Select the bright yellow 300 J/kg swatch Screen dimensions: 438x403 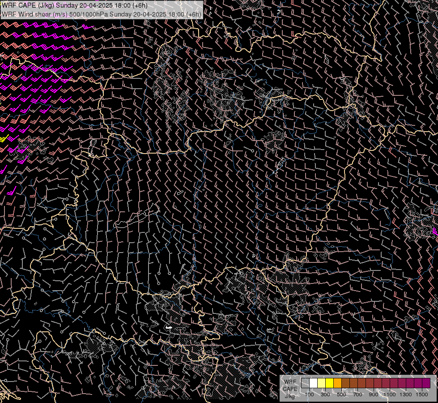330,383
